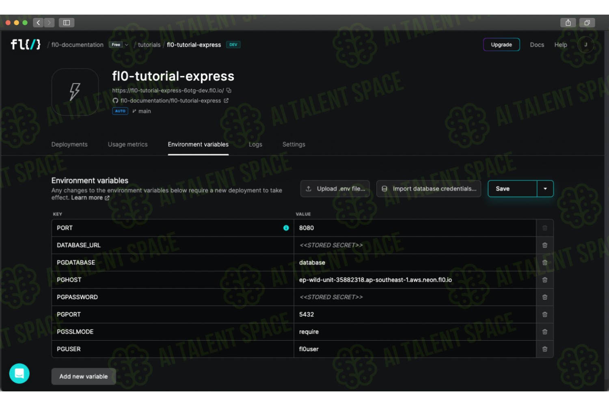The width and height of the screenshot is (609, 406).
Task: Go to the Settings tab
Action: [294, 144]
